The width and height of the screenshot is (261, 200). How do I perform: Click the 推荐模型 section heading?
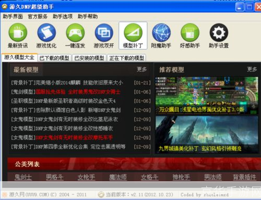(x=171, y=69)
